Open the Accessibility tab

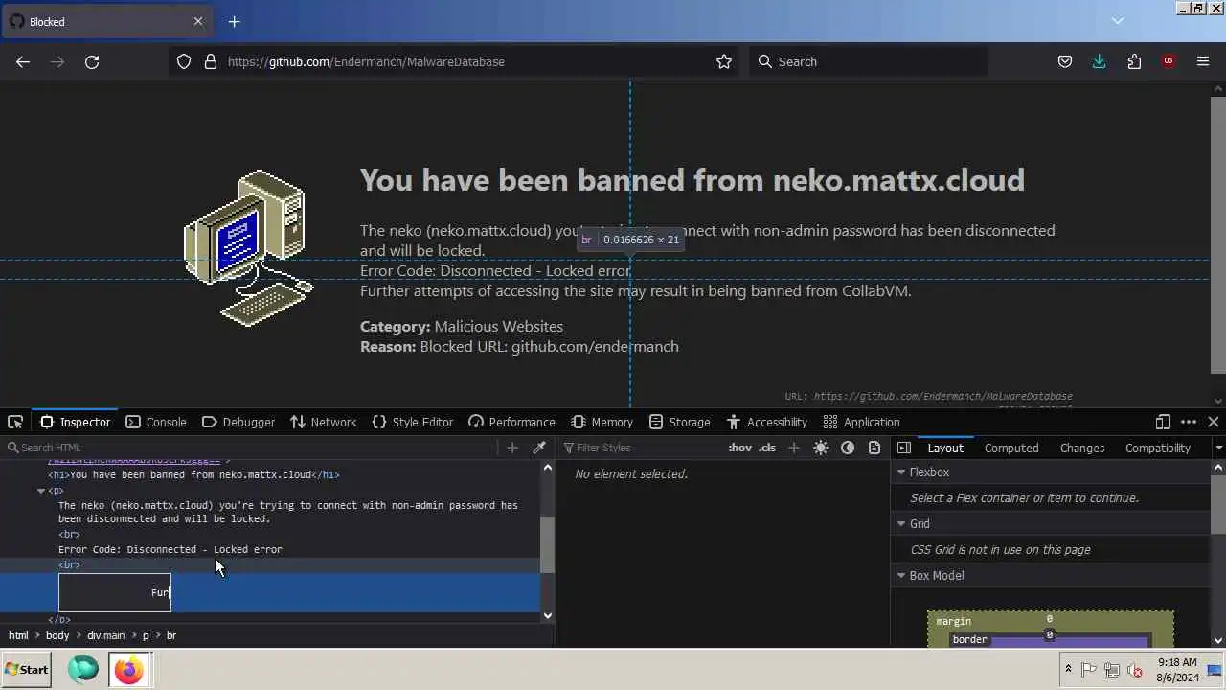tap(766, 422)
